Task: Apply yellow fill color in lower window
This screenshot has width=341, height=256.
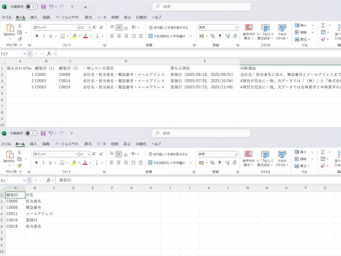Action: pyautogui.click(x=74, y=163)
